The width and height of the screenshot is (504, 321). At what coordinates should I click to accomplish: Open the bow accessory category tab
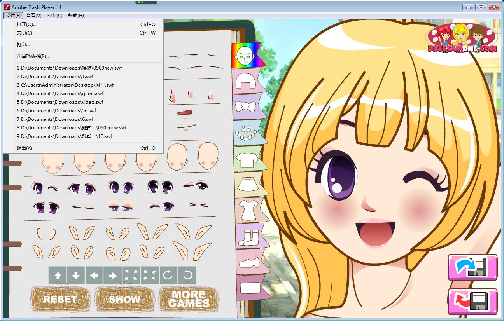(246, 106)
